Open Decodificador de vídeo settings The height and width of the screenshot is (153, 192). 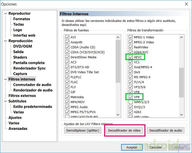click(124, 130)
